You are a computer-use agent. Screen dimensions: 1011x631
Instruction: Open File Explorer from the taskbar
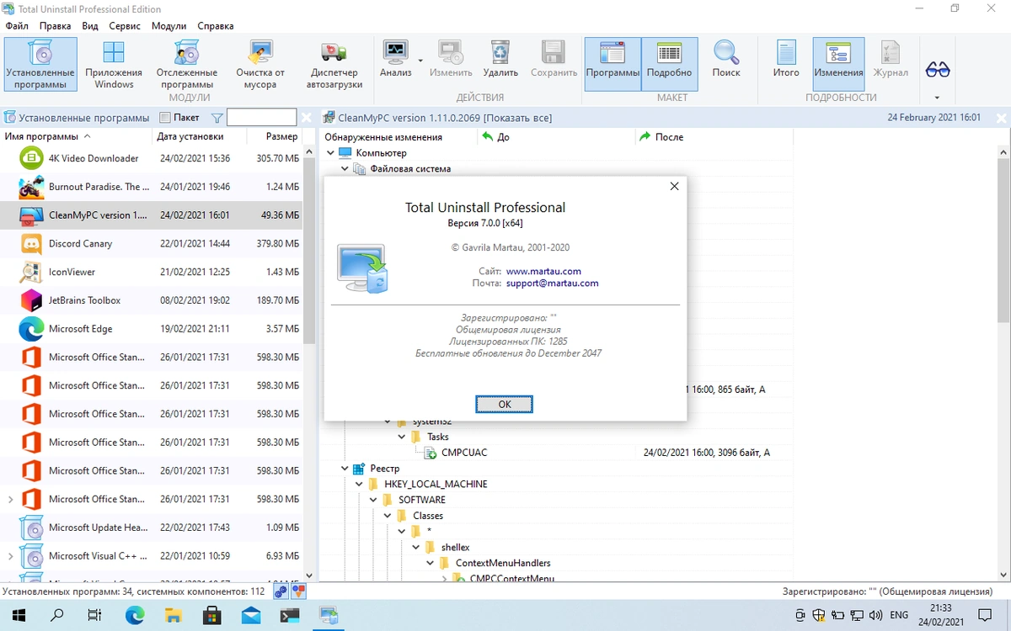point(173,615)
